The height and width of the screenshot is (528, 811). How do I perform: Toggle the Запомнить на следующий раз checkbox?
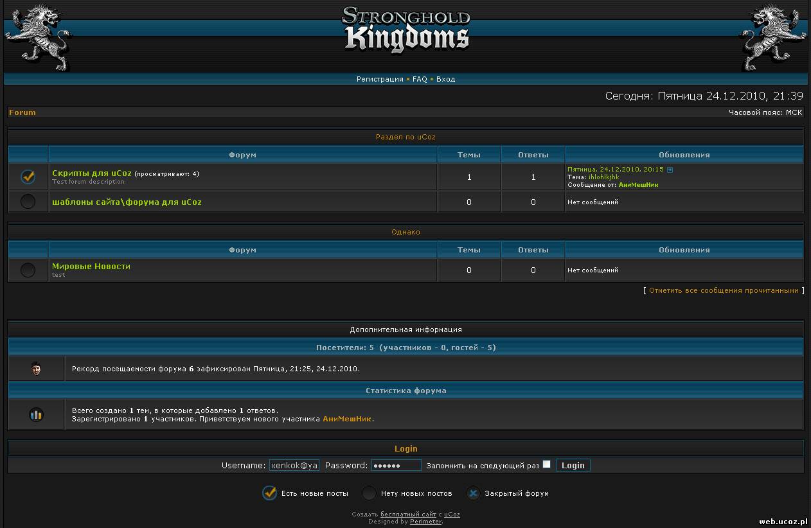pos(546,464)
